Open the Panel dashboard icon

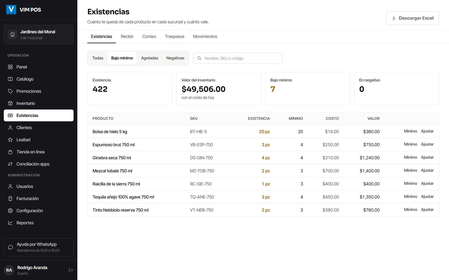10,67
